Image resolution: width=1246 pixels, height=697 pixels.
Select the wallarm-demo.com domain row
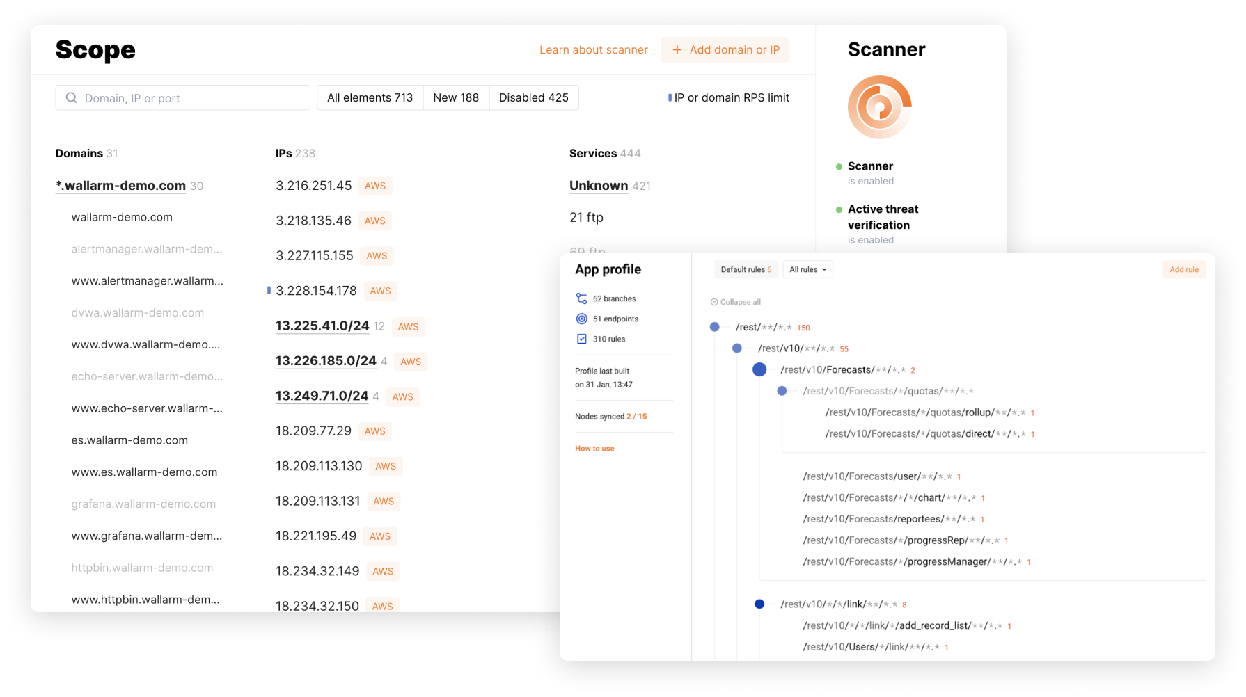pos(122,217)
